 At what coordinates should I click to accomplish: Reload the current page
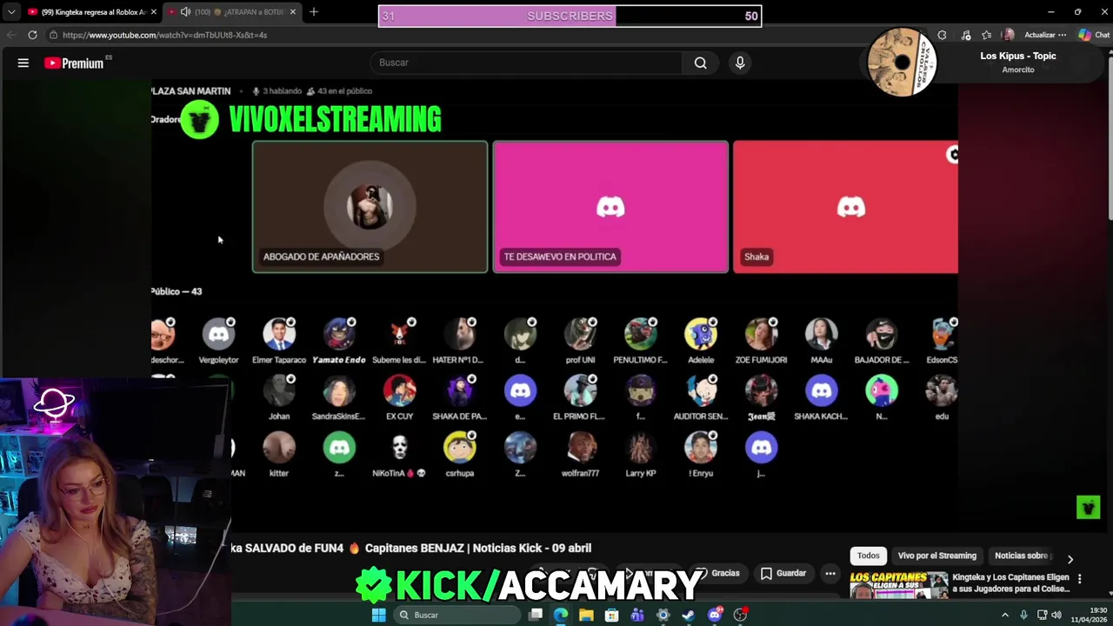tap(32, 35)
